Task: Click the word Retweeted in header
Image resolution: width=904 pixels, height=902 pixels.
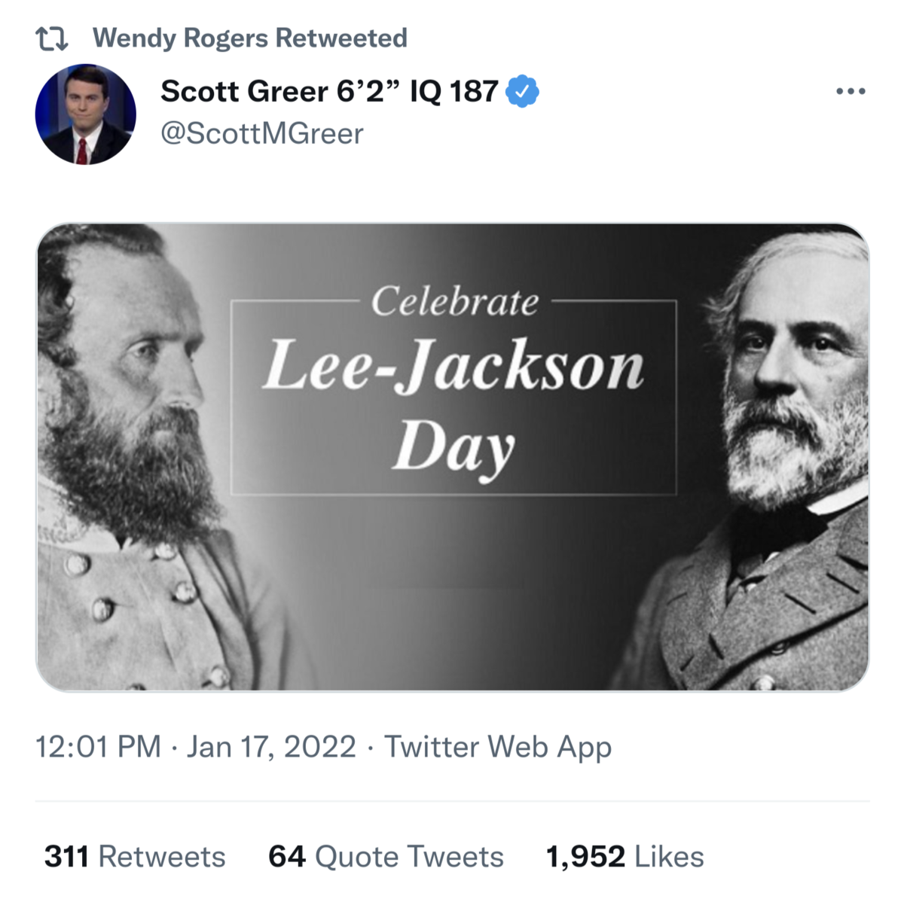Action: [x=341, y=38]
